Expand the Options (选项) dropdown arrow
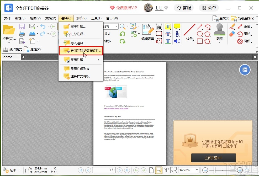The width and height of the screenshot is (259, 176). (21, 170)
